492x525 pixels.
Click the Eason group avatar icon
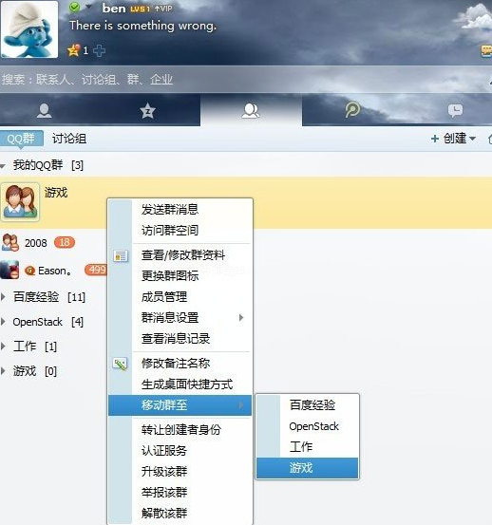click(x=9, y=270)
